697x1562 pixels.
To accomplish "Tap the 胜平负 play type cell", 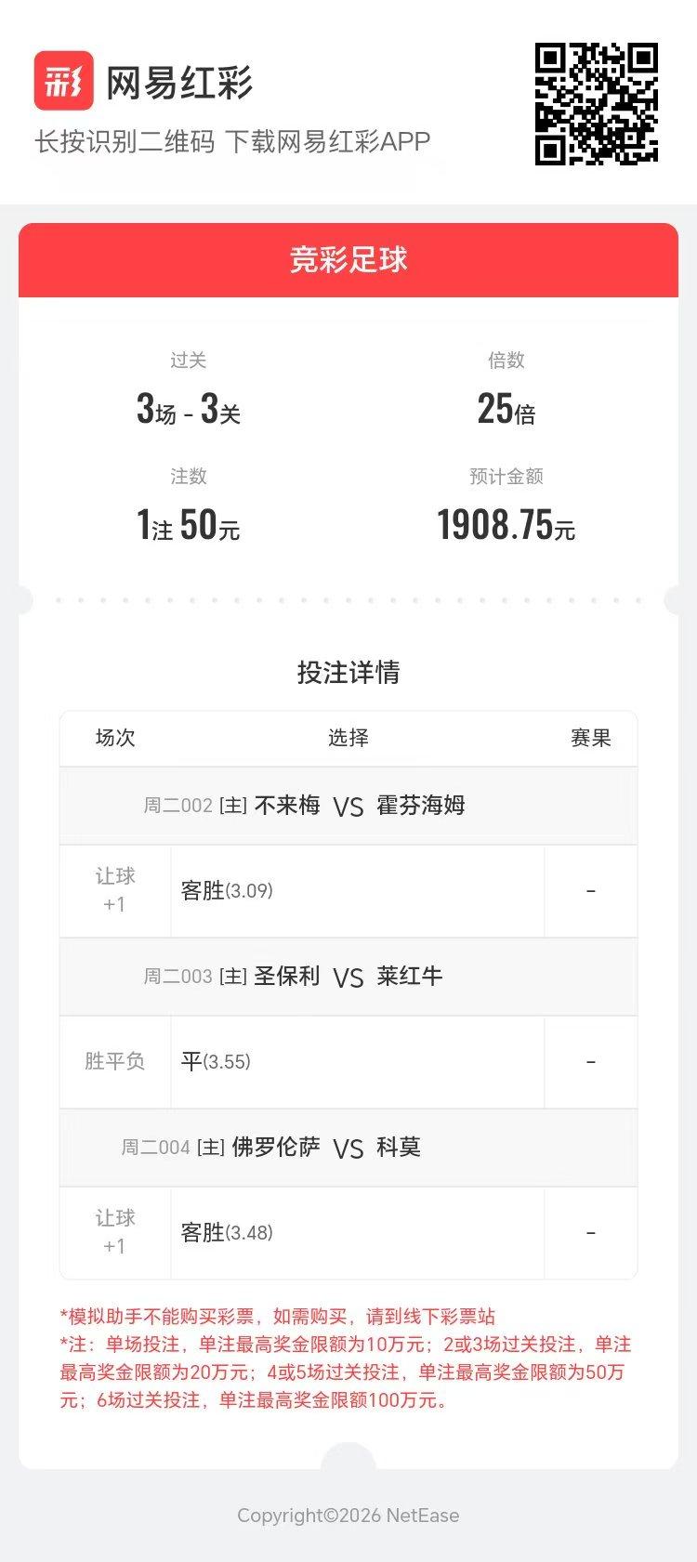I will pos(115,1061).
